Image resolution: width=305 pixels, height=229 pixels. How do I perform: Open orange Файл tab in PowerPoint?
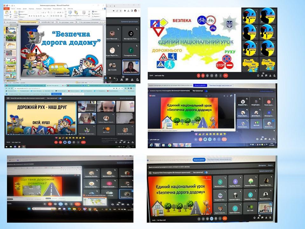[7, 9]
